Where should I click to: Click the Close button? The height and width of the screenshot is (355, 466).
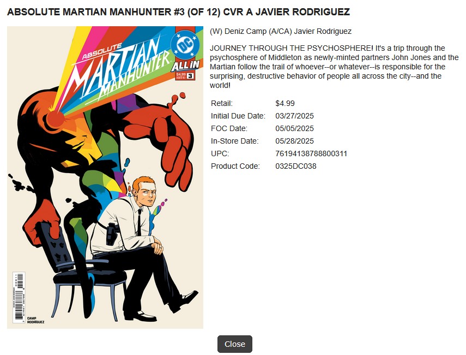click(234, 344)
